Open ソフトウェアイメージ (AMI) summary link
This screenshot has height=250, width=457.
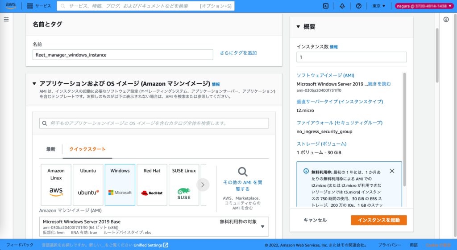[325, 75]
